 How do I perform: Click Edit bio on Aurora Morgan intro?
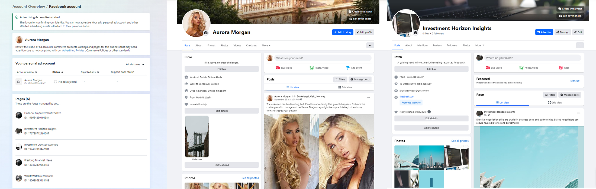221,69
